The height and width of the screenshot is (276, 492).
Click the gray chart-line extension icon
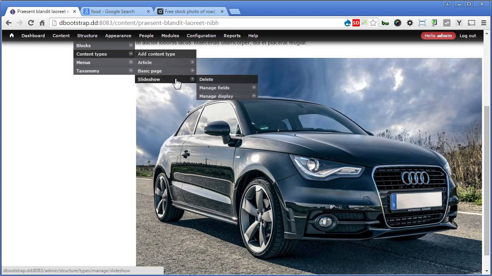click(447, 23)
